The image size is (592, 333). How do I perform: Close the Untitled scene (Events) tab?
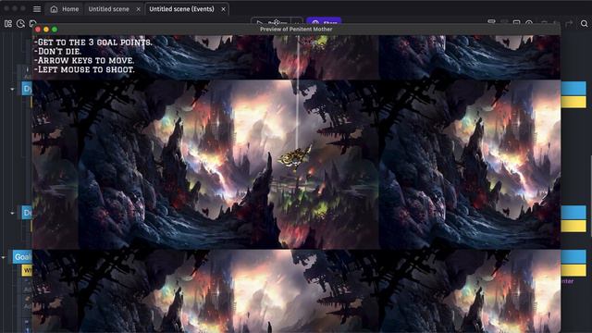[223, 9]
